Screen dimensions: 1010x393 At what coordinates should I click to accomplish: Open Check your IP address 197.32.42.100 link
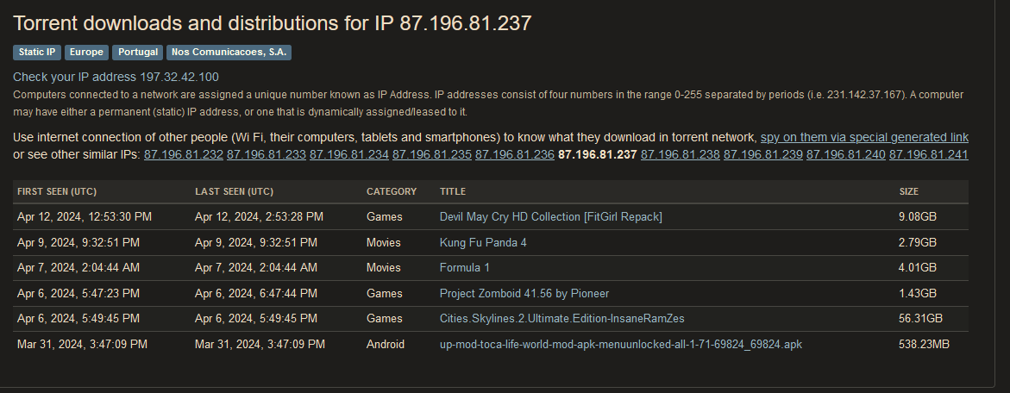[x=116, y=78]
